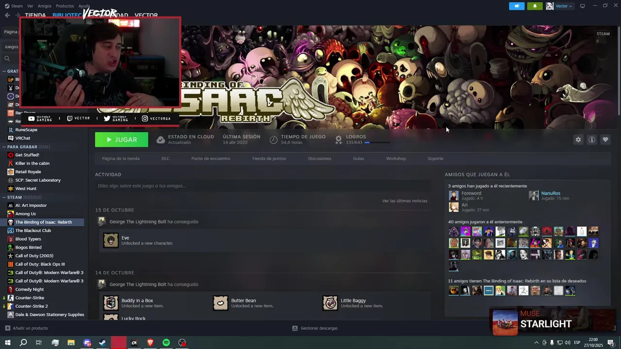The width and height of the screenshot is (621, 349).
Task: Open the DLC tab
Action: point(165,159)
